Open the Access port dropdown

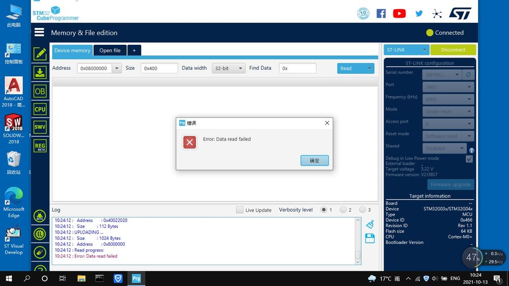pyautogui.click(x=448, y=124)
